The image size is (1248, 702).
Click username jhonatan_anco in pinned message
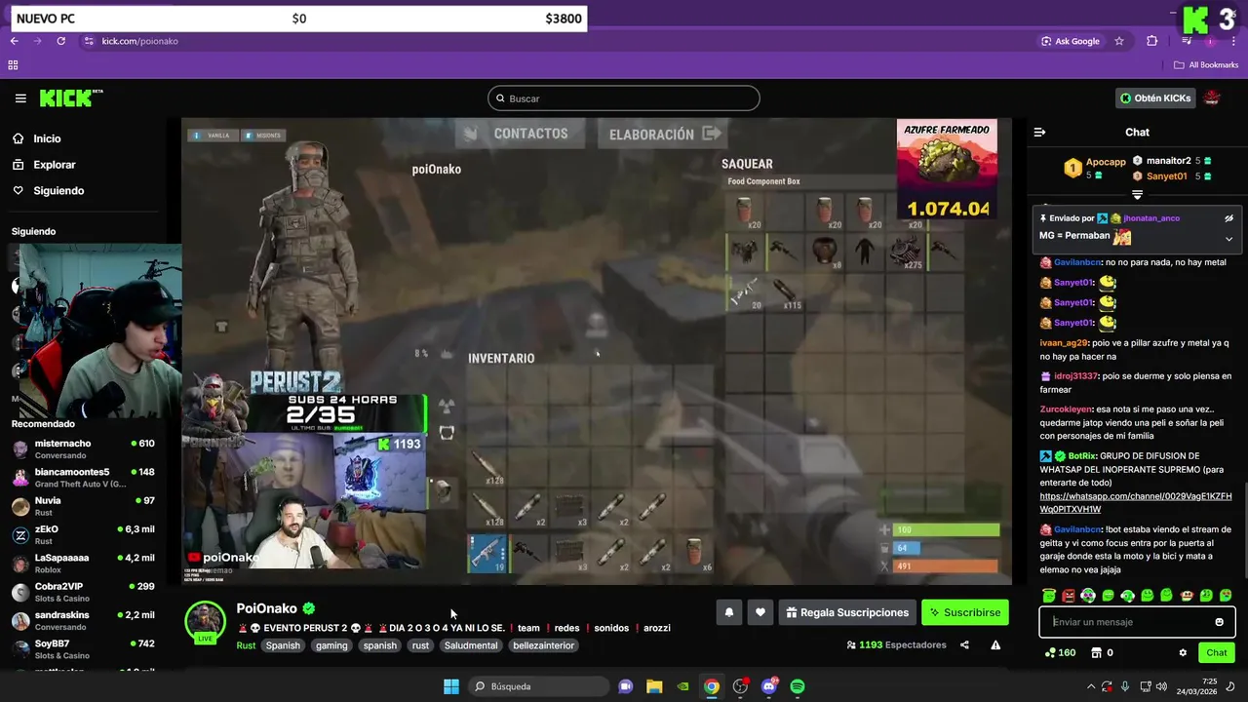1150,218
